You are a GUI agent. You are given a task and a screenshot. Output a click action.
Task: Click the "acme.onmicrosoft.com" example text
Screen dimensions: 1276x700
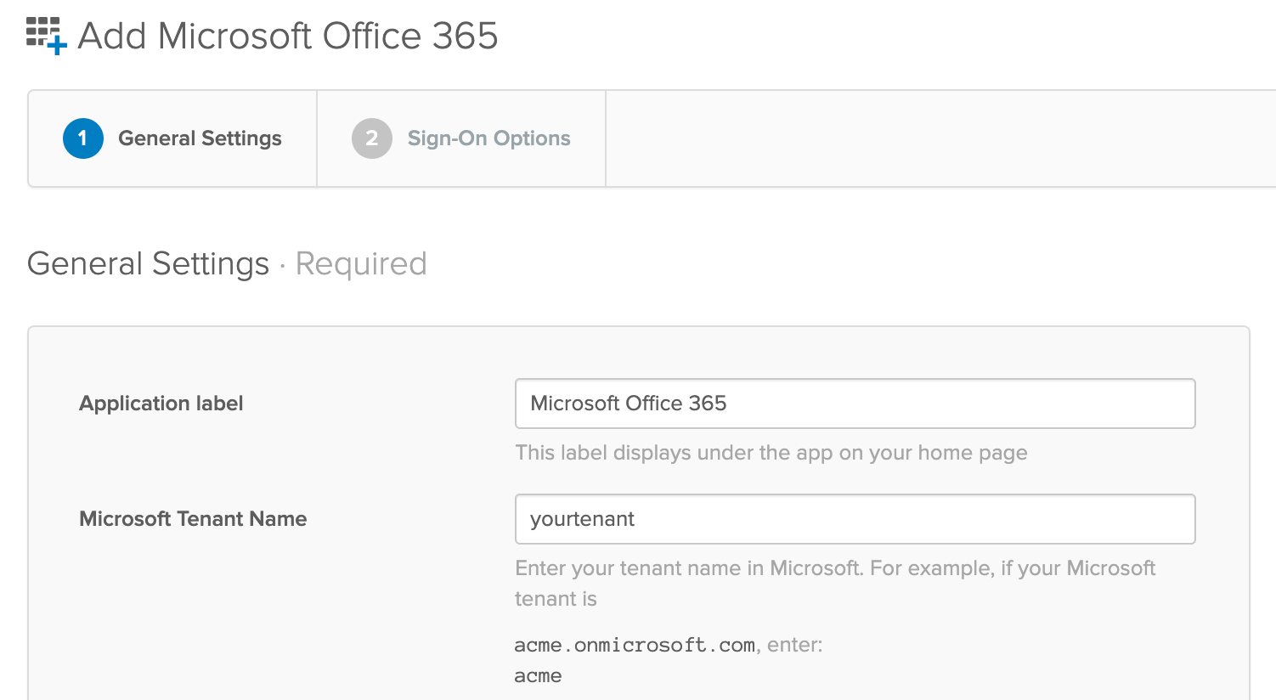tap(635, 646)
